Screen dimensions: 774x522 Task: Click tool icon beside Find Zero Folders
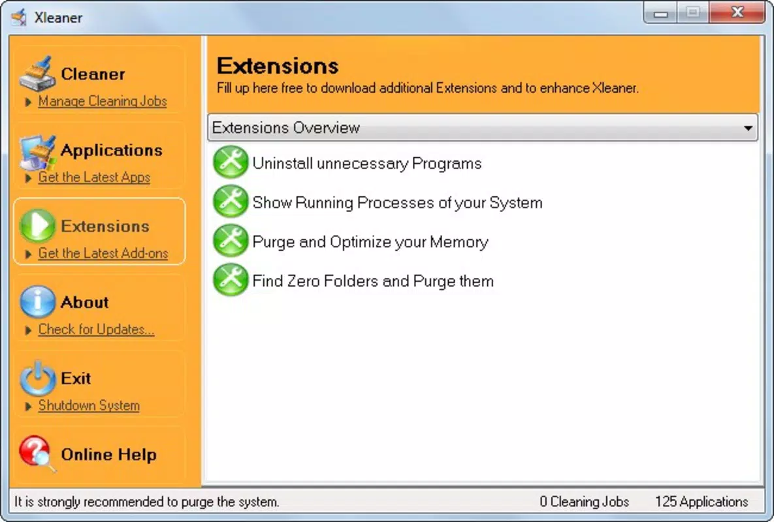tap(231, 279)
